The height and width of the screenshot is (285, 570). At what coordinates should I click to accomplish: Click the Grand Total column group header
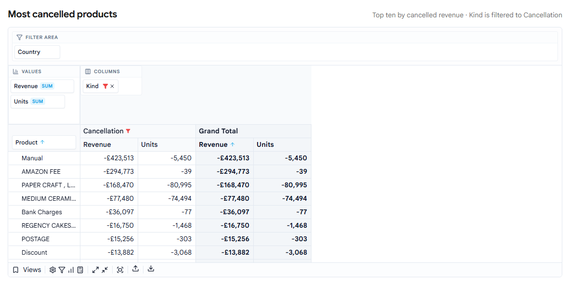253,131
